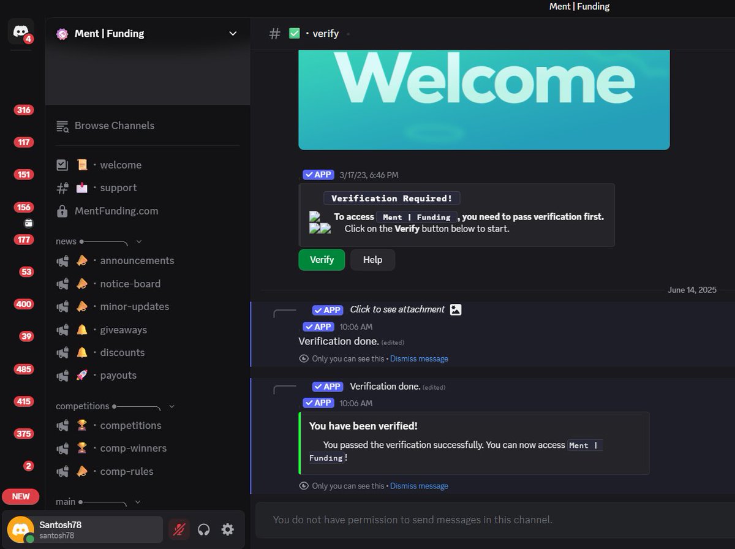Click the announcements megaphone channel icon

(x=62, y=261)
